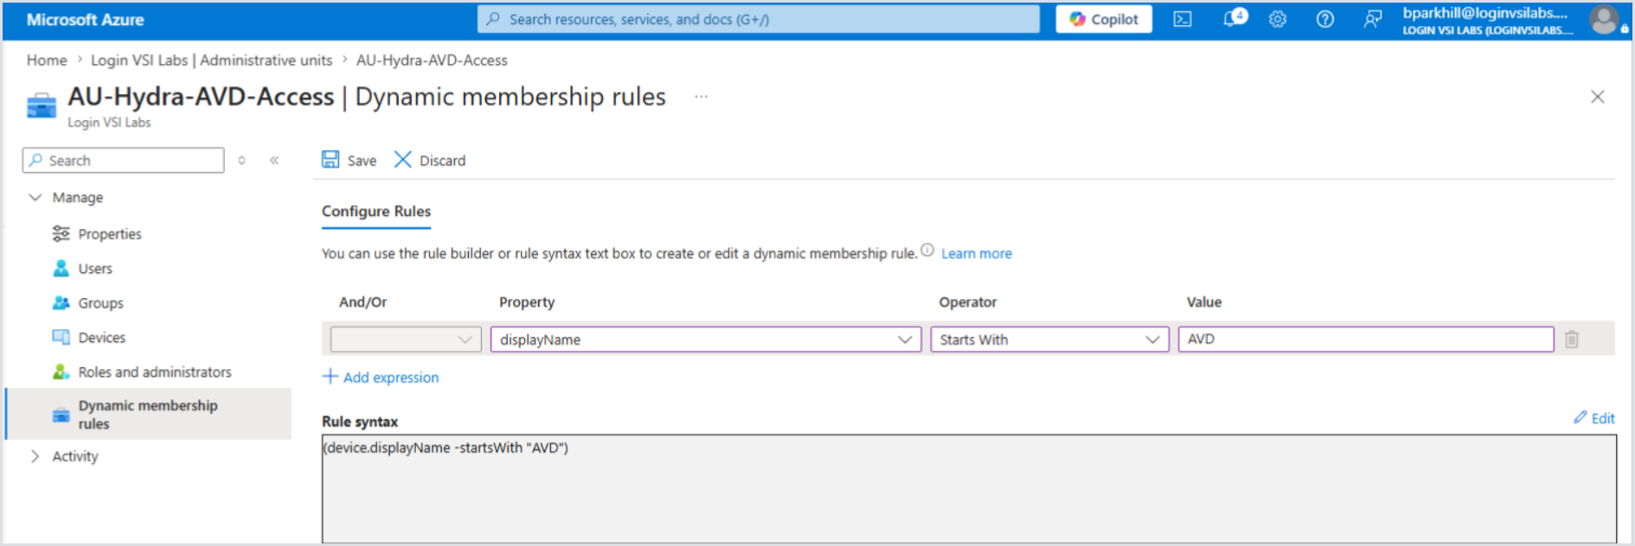
Task: Open the displayName Property dropdown
Action: [x=706, y=340]
